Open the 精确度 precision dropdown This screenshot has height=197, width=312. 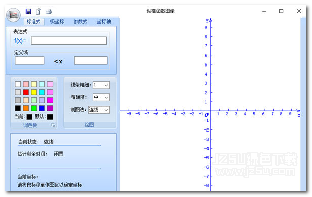coord(101,97)
